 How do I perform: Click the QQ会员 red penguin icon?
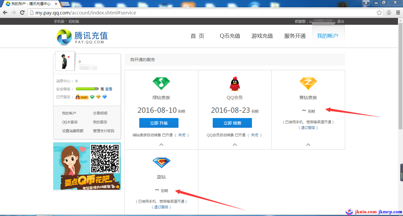[235, 84]
